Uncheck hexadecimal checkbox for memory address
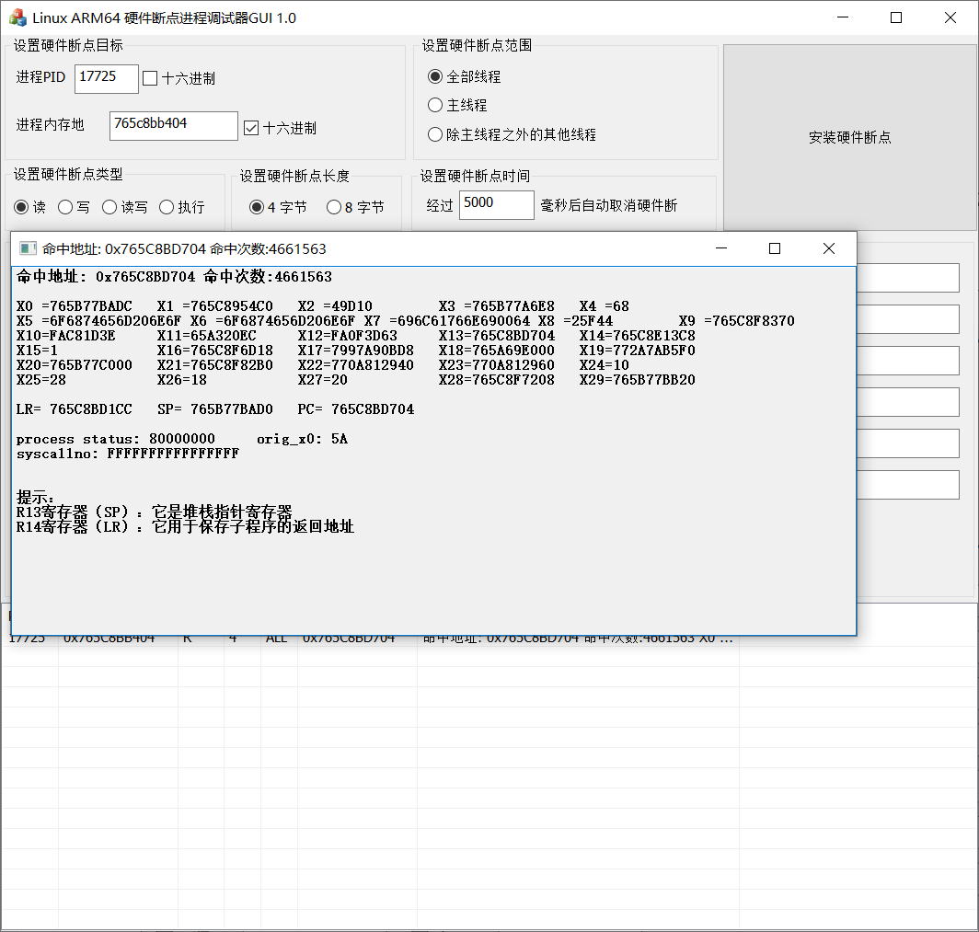 pos(251,128)
